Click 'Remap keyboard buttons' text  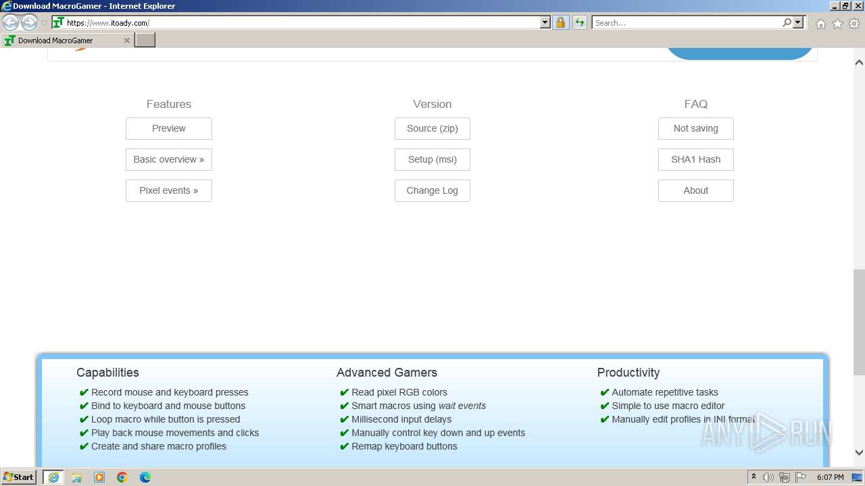point(404,446)
